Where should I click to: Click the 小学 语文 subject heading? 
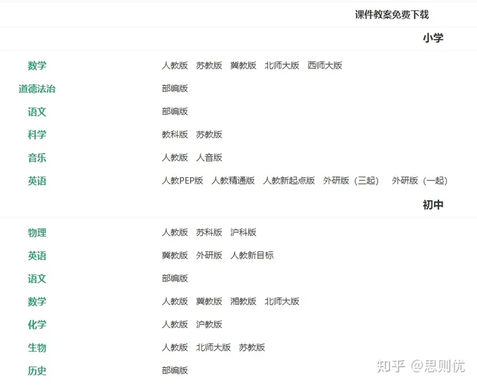pos(37,112)
